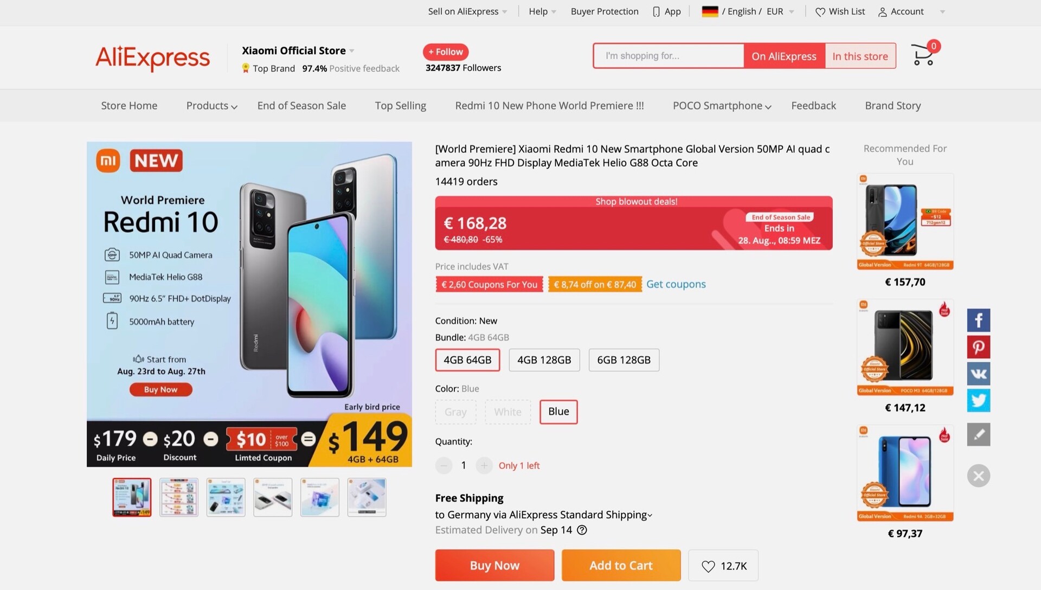Expand POCO Smartphone dropdown menu

(x=722, y=106)
